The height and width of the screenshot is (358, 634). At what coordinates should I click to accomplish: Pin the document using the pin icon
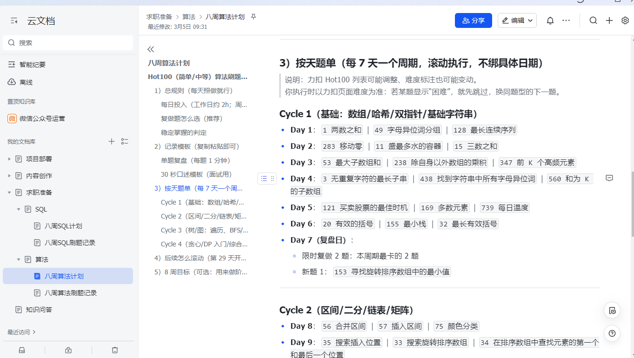click(254, 17)
